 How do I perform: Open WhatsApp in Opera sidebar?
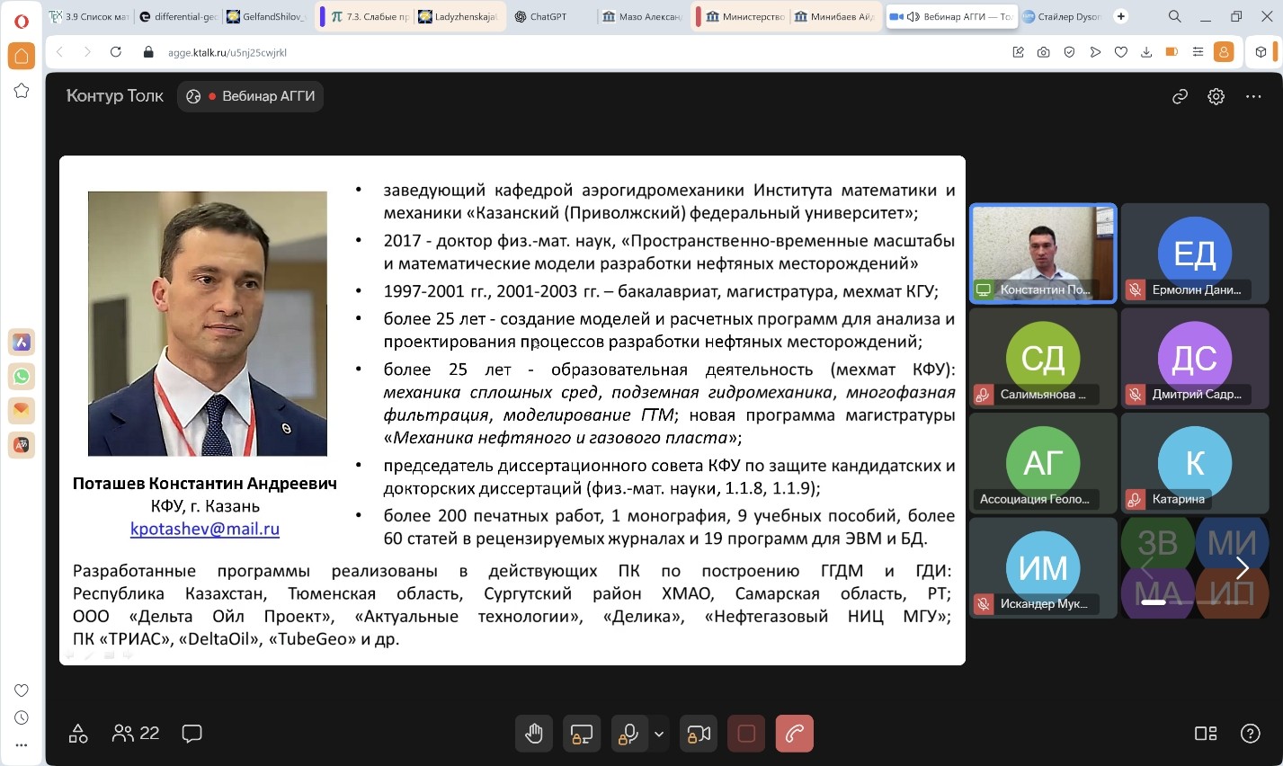pyautogui.click(x=22, y=376)
